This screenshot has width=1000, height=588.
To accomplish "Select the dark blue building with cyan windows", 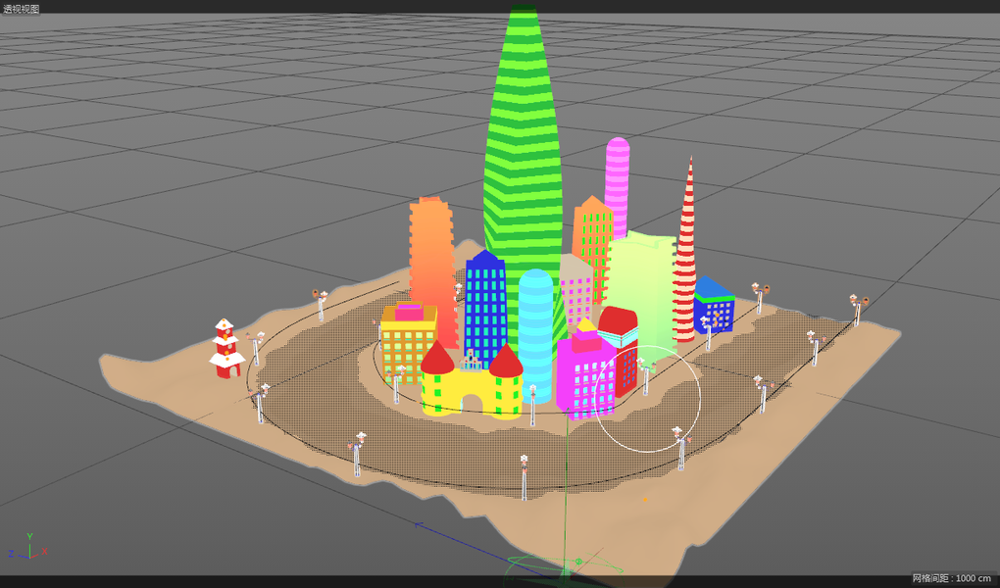I will [x=486, y=310].
